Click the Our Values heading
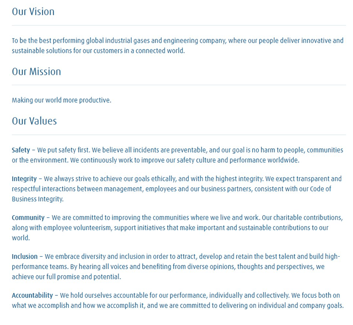Screen dimensions: 353x325 point(34,121)
